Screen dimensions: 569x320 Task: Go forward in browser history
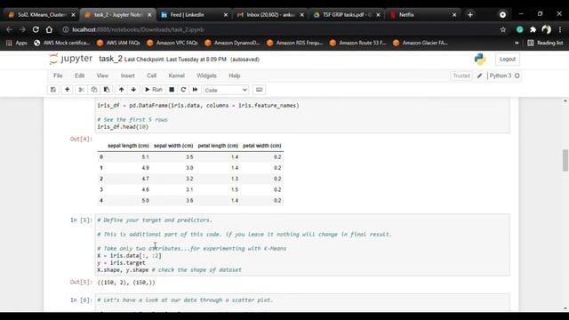click(22, 29)
